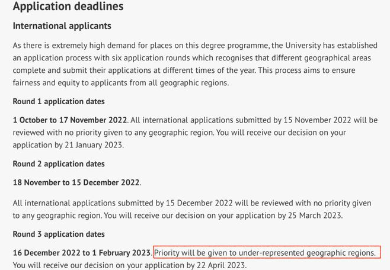390x270 pixels.
Task: Click the '15 November 2022' submission date in Round 1
Action: point(317,120)
